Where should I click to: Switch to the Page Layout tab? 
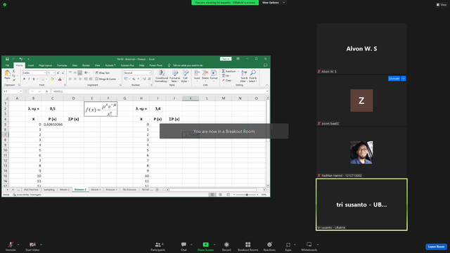coord(45,65)
